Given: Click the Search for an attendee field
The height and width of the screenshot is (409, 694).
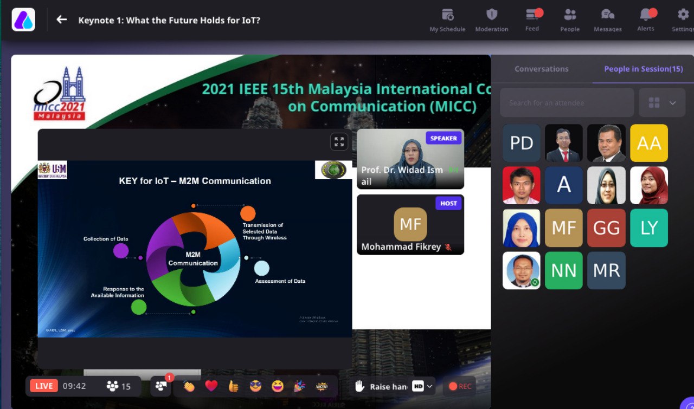Looking at the screenshot, I should pos(567,102).
